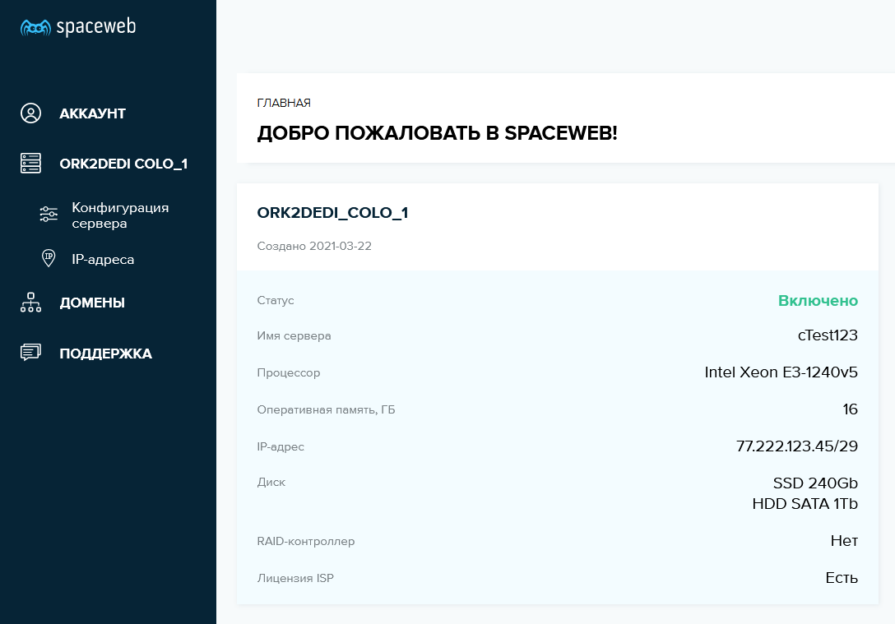This screenshot has height=624, width=895.
Task: Click the IP-адрес row label in the card
Action: 281,447
